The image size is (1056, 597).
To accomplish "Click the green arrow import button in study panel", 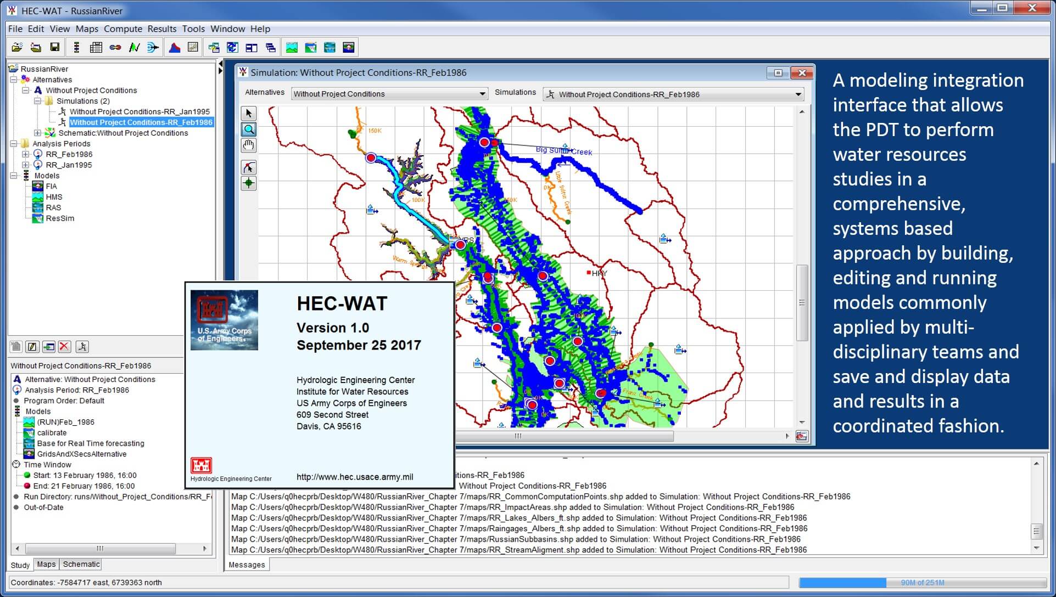I will [x=49, y=347].
